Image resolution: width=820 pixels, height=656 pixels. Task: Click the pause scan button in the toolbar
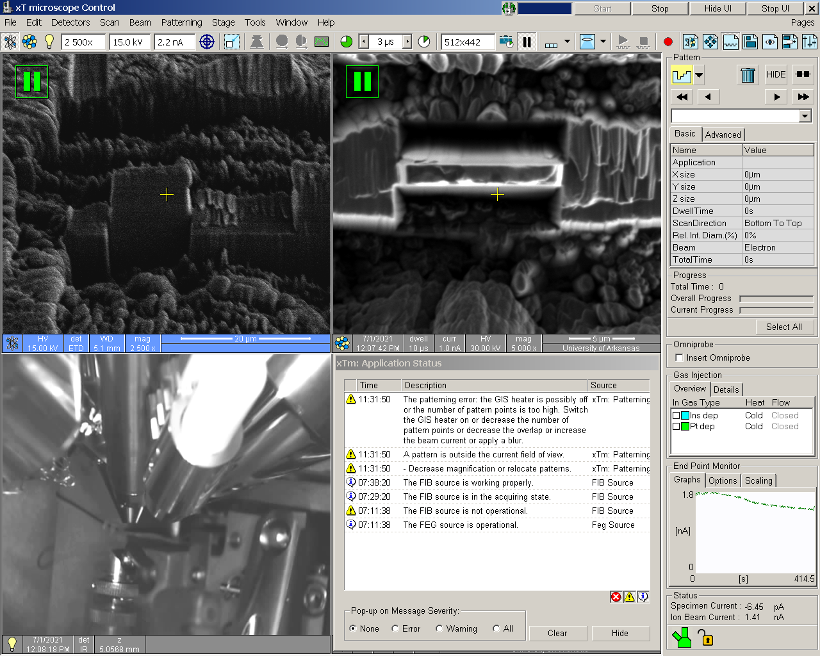pos(527,42)
